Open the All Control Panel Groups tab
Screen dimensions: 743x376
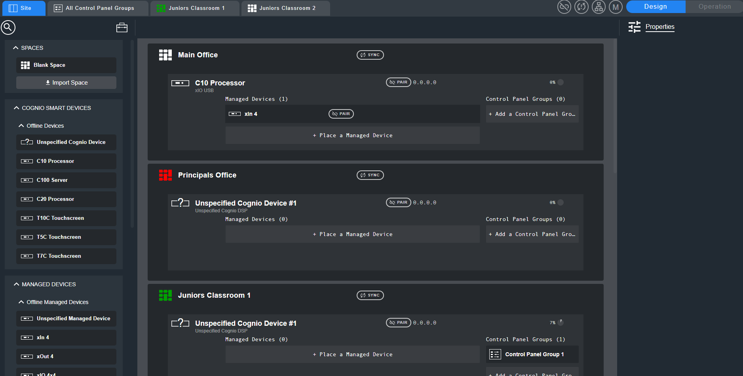coord(98,8)
